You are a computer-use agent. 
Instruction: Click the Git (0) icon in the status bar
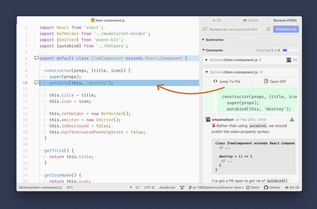(291, 187)
